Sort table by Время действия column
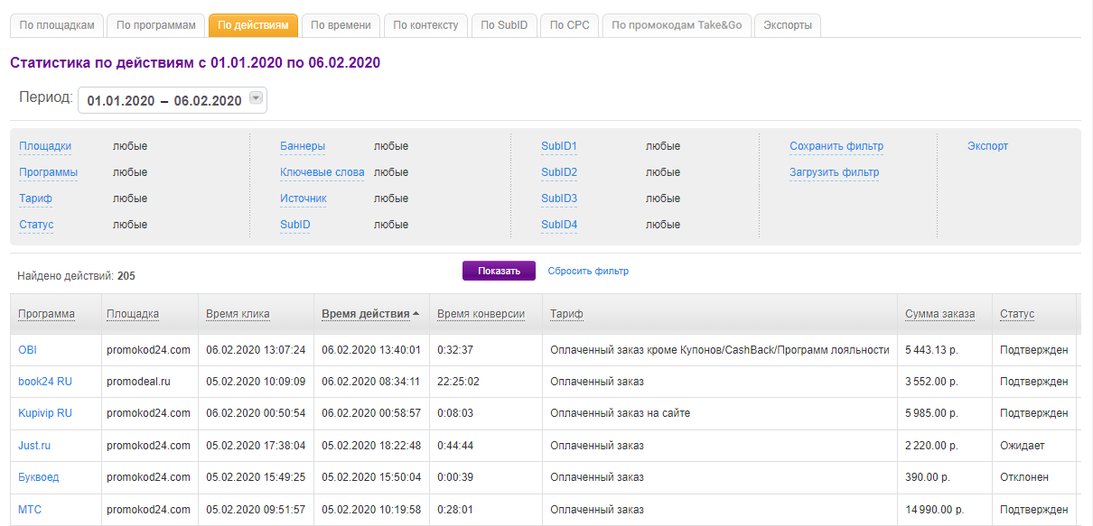This screenshot has height=526, width=1093. (x=366, y=314)
